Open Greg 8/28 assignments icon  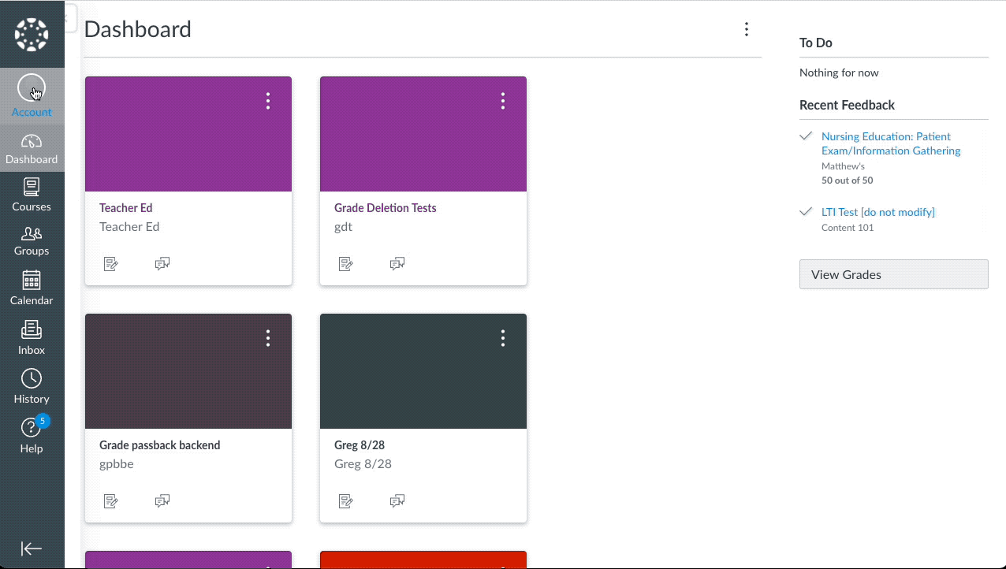[346, 501]
